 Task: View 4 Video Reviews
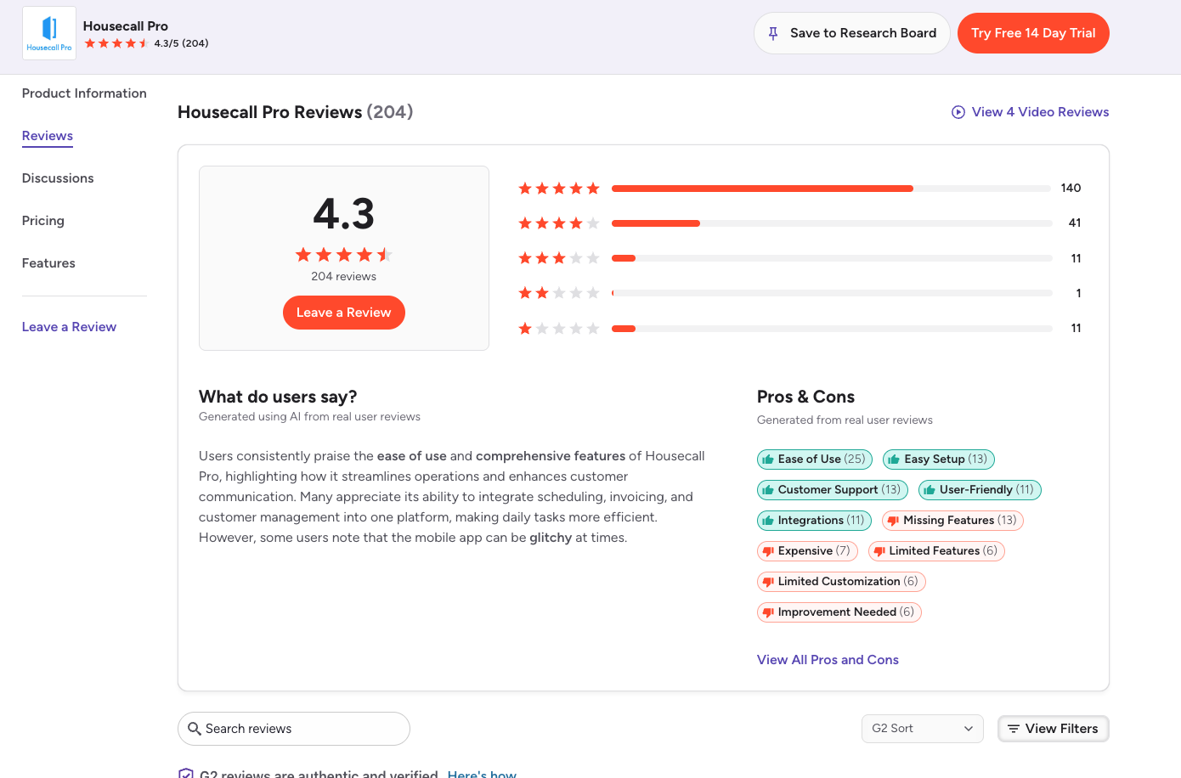(1040, 112)
